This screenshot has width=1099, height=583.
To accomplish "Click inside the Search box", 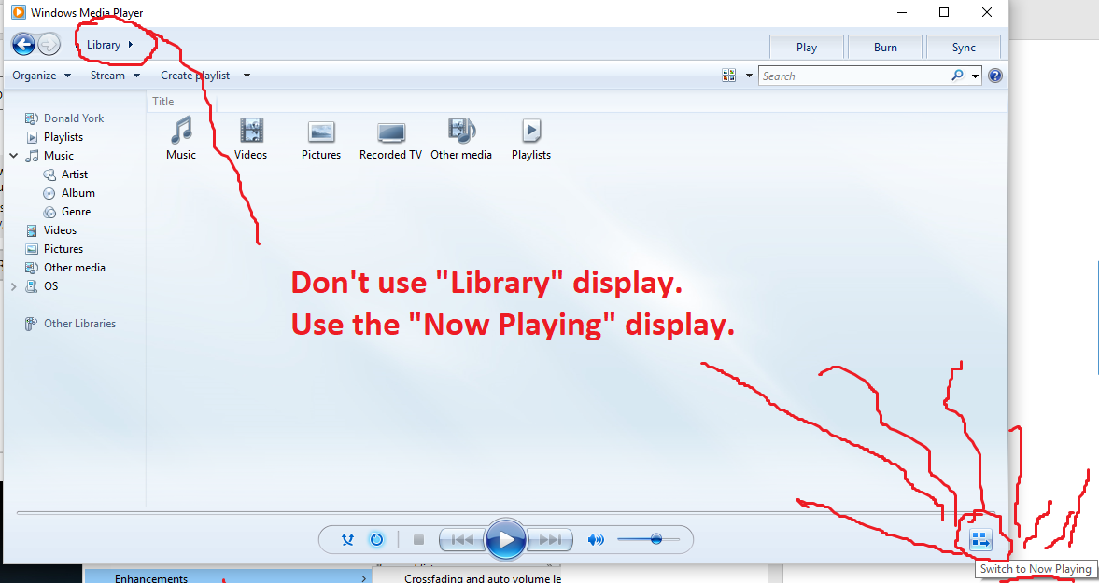I will point(853,76).
